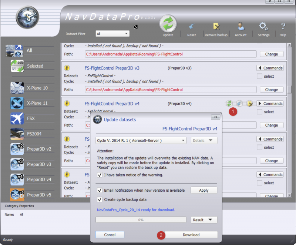The height and width of the screenshot is (245, 296).
Task: Click the Reset arrow icon
Action: (x=192, y=27)
